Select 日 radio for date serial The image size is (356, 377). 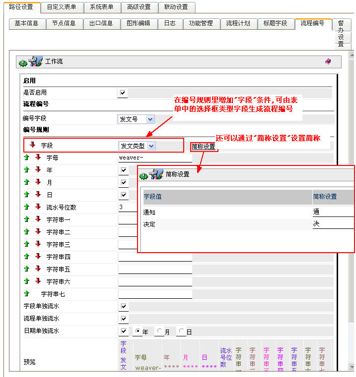(181, 331)
